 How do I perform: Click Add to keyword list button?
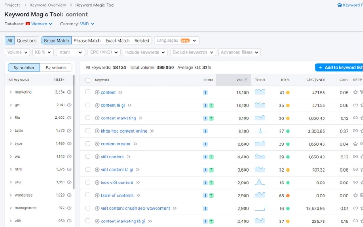(339, 67)
